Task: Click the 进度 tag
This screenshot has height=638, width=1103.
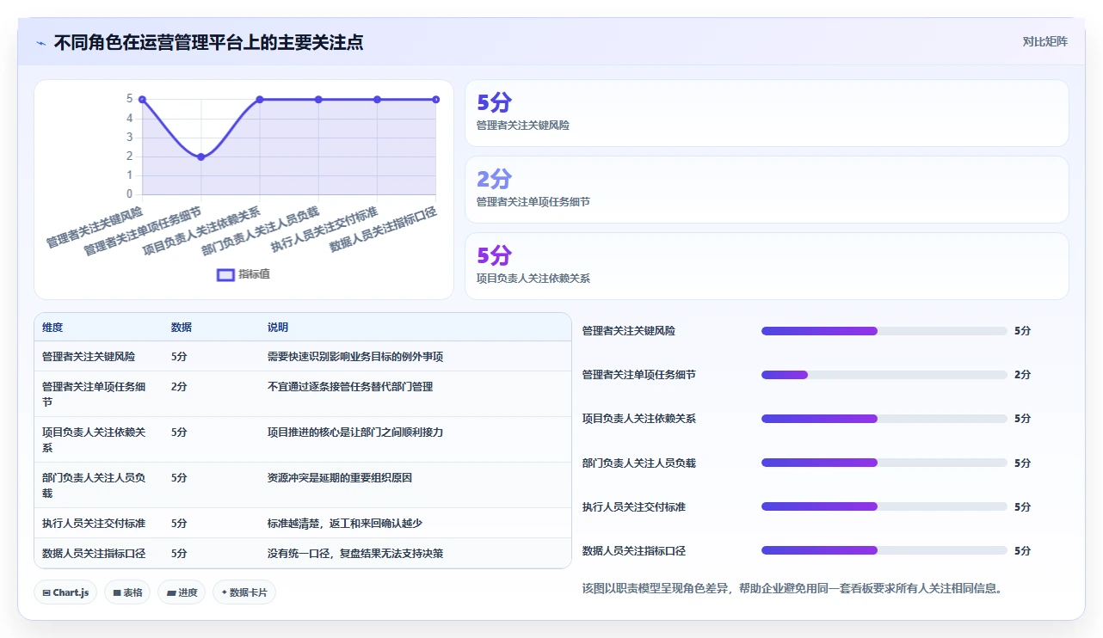Action: [x=182, y=592]
